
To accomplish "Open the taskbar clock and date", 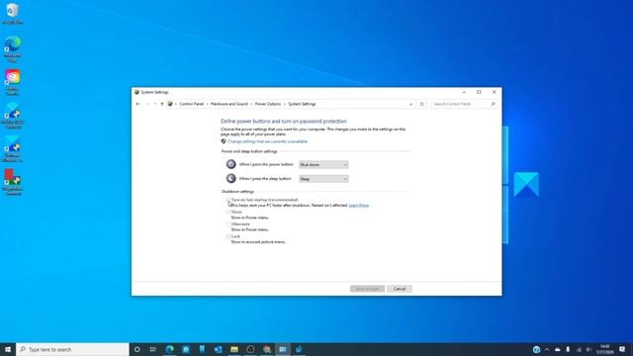I will [605, 349].
